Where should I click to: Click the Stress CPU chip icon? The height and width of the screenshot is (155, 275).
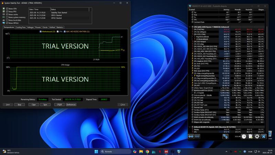coord(4,8)
